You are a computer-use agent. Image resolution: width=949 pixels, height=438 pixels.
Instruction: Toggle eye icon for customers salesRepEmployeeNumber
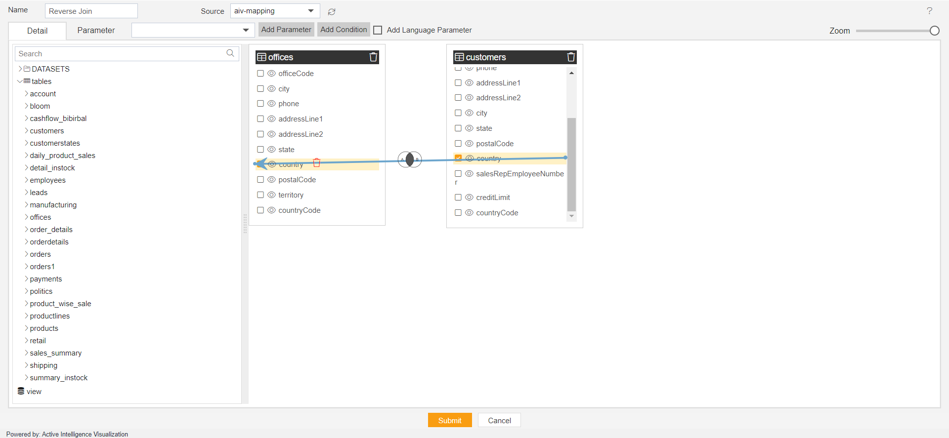(469, 174)
